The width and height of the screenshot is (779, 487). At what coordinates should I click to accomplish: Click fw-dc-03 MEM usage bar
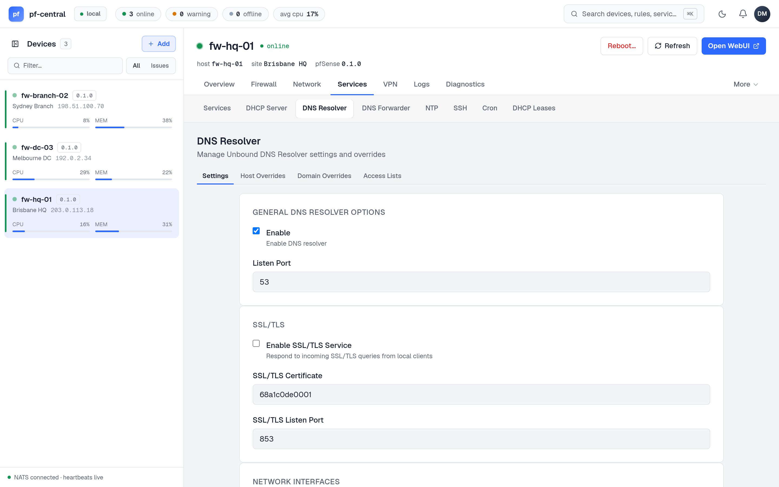coord(134,179)
